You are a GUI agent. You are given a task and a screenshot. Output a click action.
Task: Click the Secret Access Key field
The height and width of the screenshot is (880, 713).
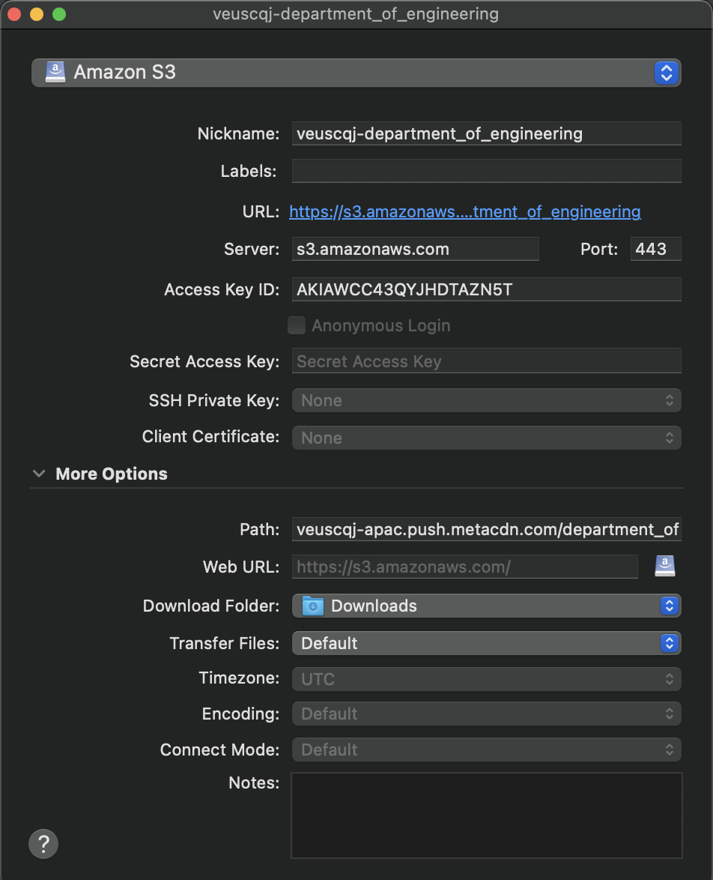click(x=486, y=361)
